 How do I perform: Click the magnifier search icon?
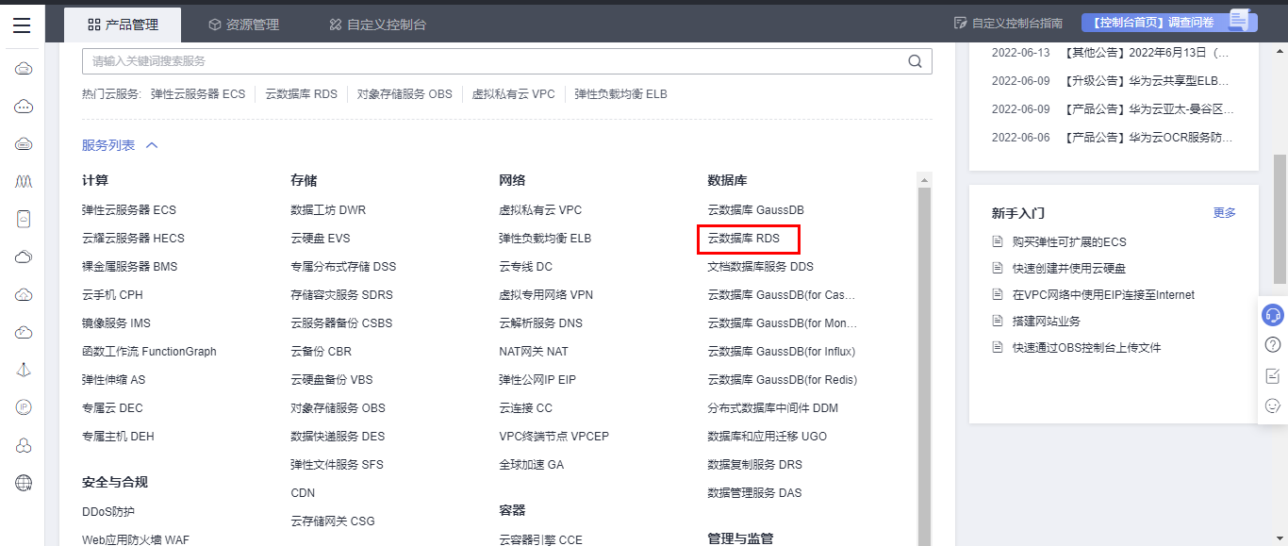(915, 61)
